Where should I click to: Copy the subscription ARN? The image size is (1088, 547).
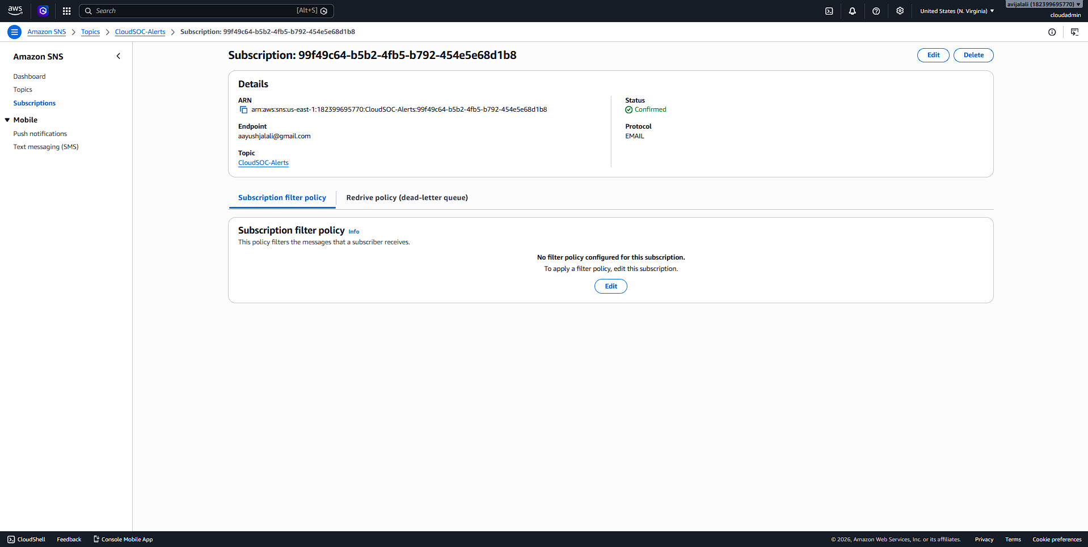(x=243, y=109)
